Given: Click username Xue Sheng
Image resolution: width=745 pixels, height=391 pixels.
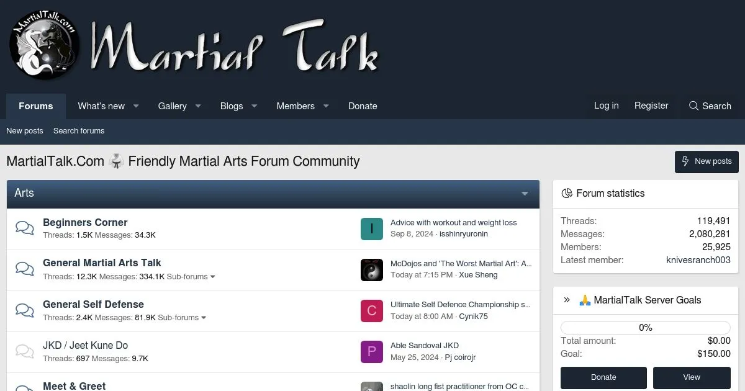Looking at the screenshot, I should coord(478,275).
